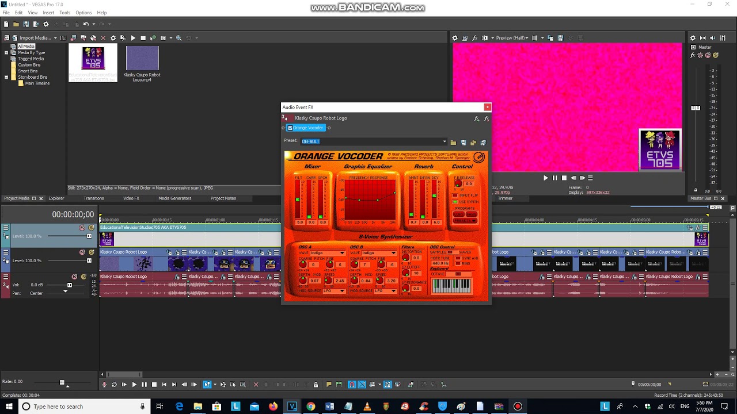Viewport: 737px width, 414px height.
Task: Expand the Import Media dropdown arrow
Action: [55, 38]
